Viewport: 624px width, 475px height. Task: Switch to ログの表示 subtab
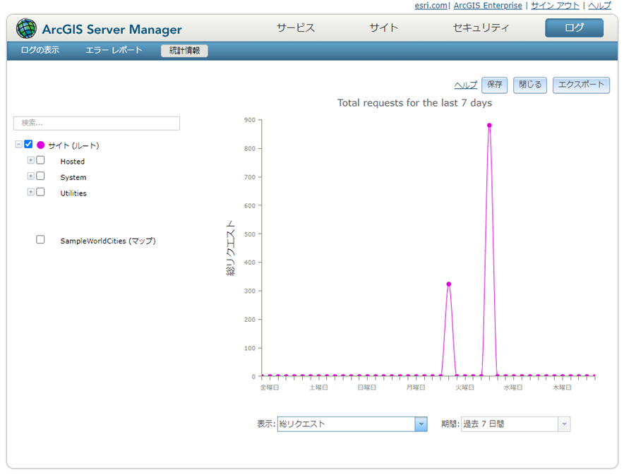tap(40, 50)
